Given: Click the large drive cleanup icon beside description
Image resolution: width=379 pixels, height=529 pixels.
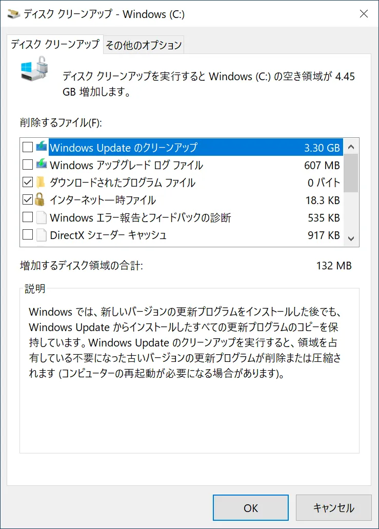Looking at the screenshot, I should click(x=34, y=69).
